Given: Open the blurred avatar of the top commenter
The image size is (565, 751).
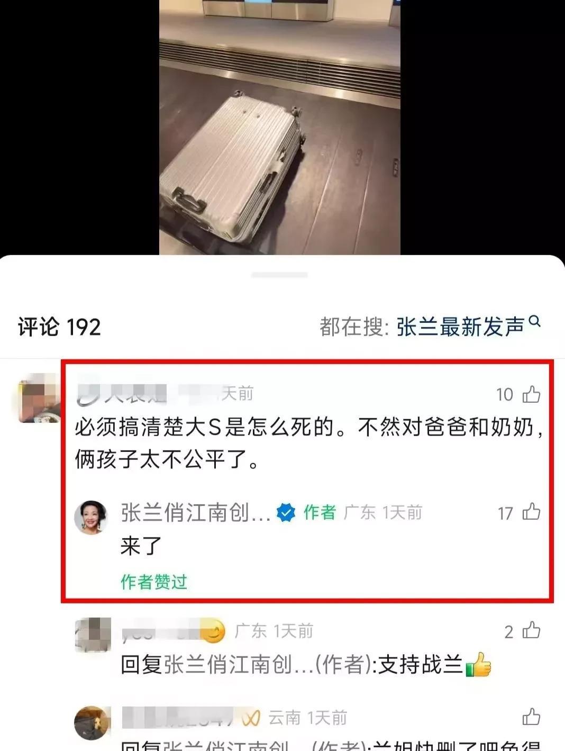Looking at the screenshot, I should click(37, 398).
